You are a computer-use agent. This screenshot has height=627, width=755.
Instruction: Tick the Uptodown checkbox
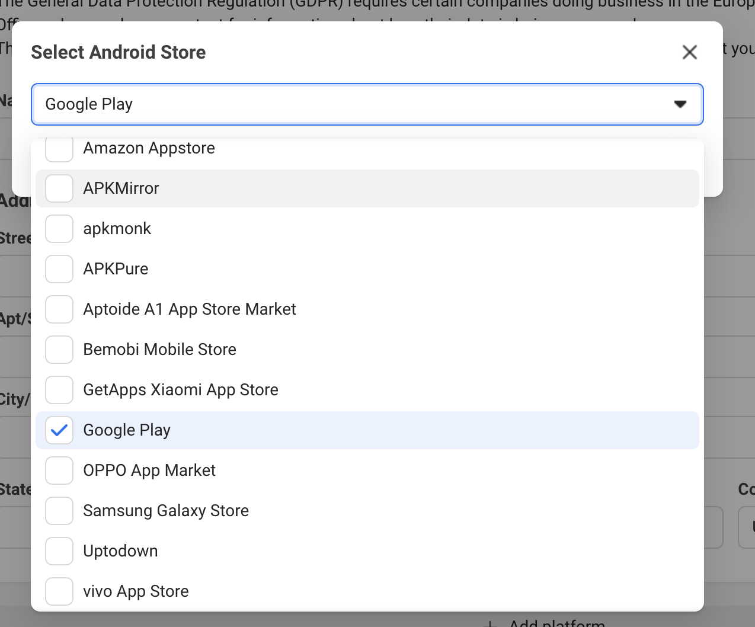pyautogui.click(x=59, y=551)
